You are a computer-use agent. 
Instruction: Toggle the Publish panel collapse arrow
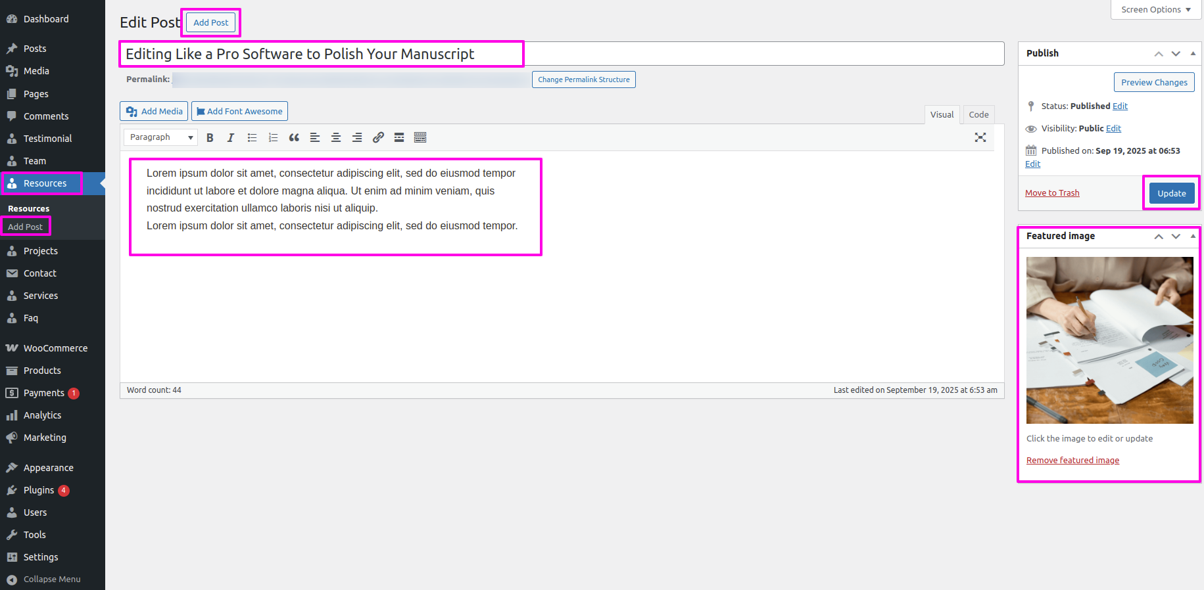(x=1193, y=53)
